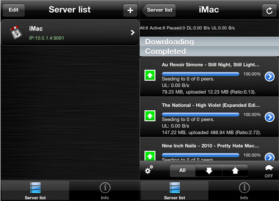The height and width of the screenshot is (201, 279).
Task: Click 79.23 MB uploaded 12.23 MB text
Action: 209,92
